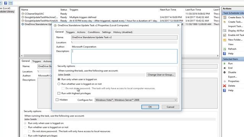
Task: Select Run only when user is logged on
Action: click(59, 80)
